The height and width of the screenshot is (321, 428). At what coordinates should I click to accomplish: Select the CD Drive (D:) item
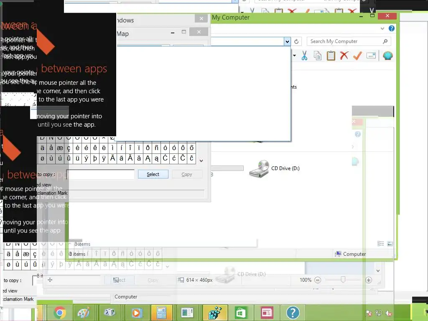(x=274, y=168)
